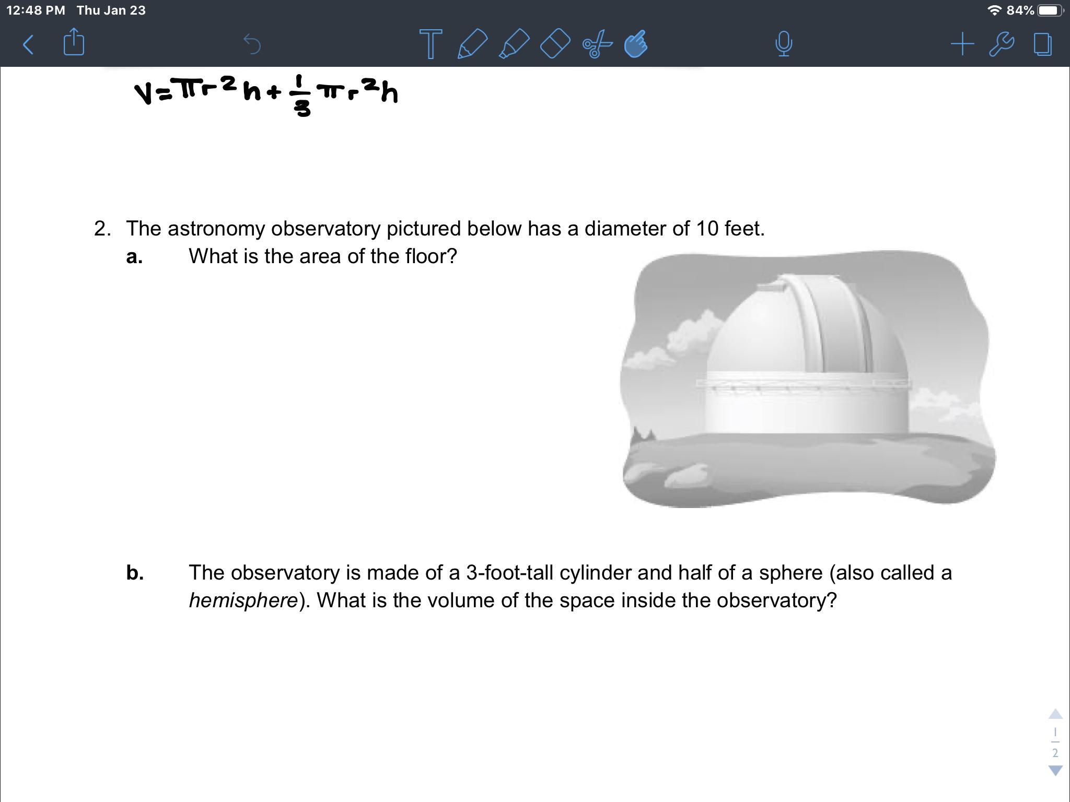Select the Scissors cut tool
The image size is (1070, 802).
tap(596, 44)
